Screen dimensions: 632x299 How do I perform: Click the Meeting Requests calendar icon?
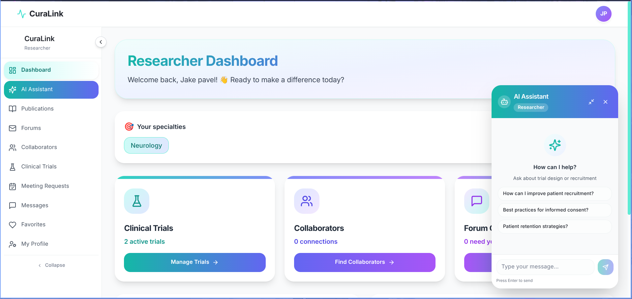pyautogui.click(x=13, y=186)
